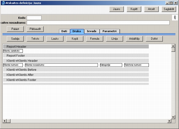
Task: Open the Parametri tab
Action: (x=109, y=31)
